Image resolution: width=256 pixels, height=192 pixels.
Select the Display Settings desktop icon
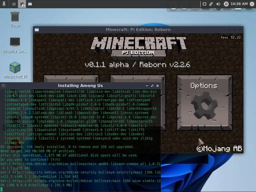(15, 45)
